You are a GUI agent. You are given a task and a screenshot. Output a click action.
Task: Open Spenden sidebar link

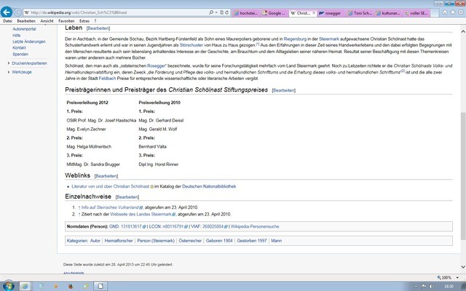(20, 55)
